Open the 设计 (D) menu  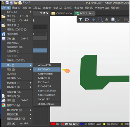[58, 8]
